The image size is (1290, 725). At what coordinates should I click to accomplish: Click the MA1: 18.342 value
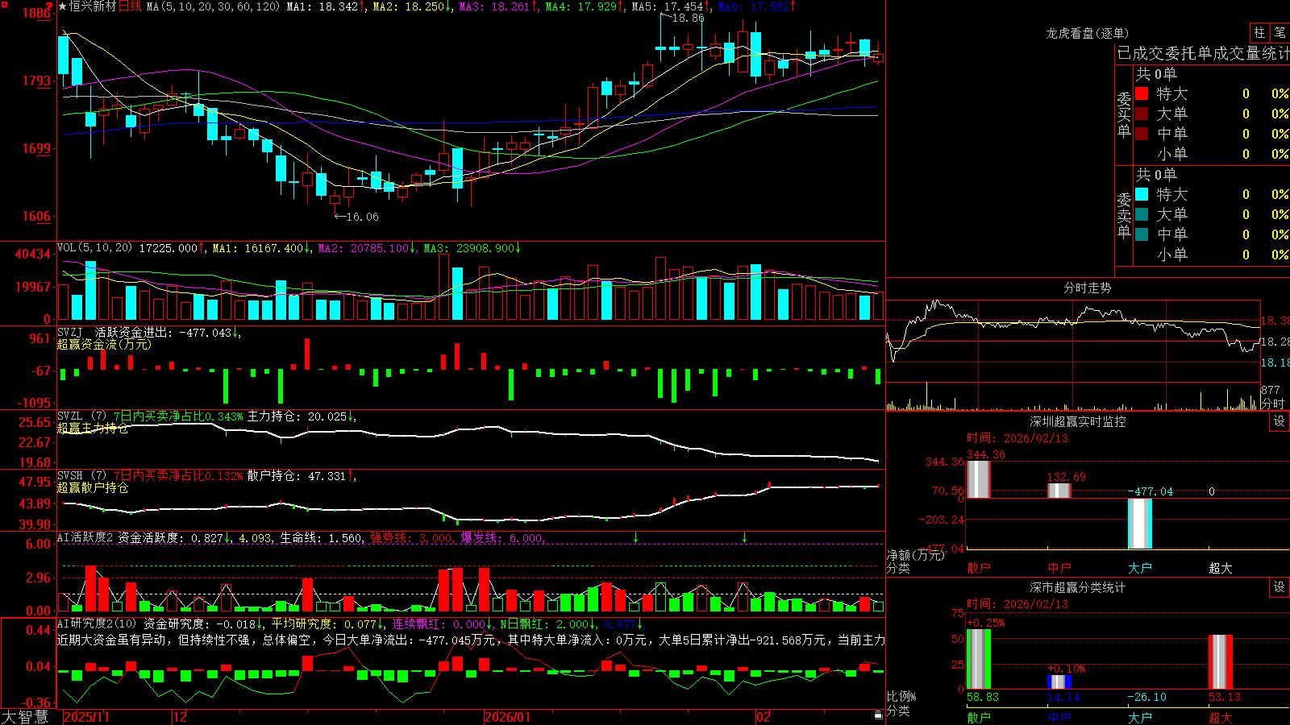tap(322, 6)
